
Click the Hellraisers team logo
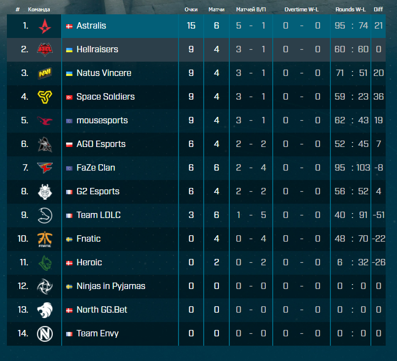(45, 49)
